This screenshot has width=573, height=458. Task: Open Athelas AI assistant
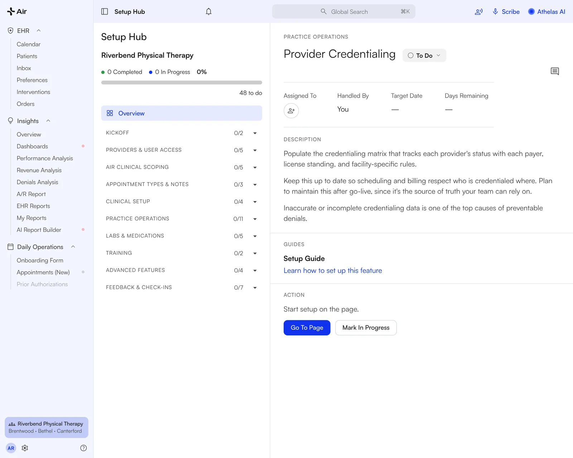tap(546, 11)
